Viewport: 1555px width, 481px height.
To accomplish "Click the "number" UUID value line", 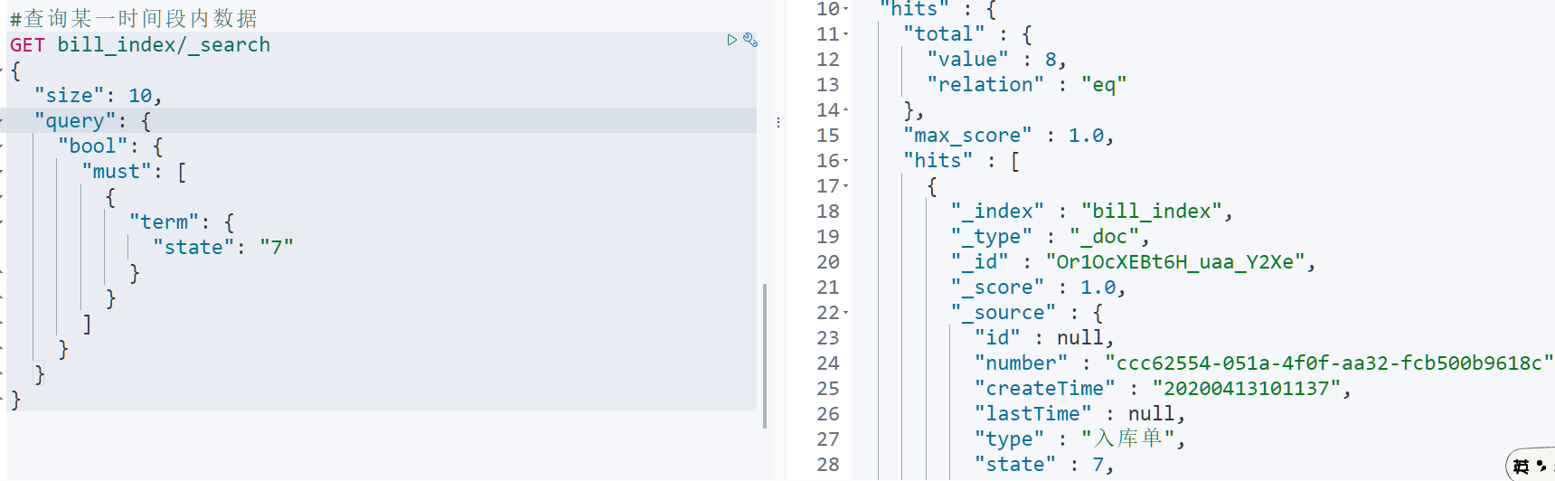I will (x=1264, y=363).
